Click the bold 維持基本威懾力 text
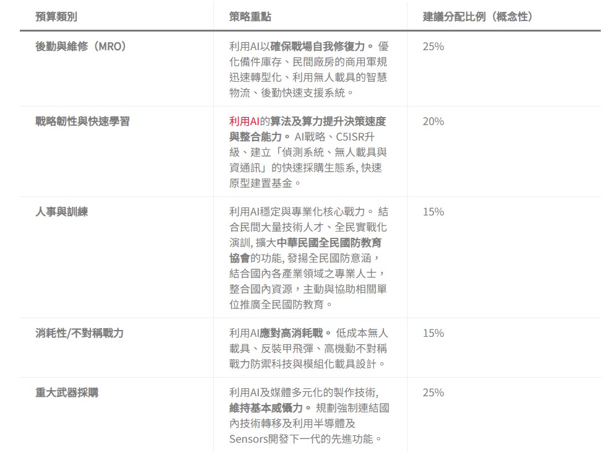607x452 pixels. (x=270, y=408)
